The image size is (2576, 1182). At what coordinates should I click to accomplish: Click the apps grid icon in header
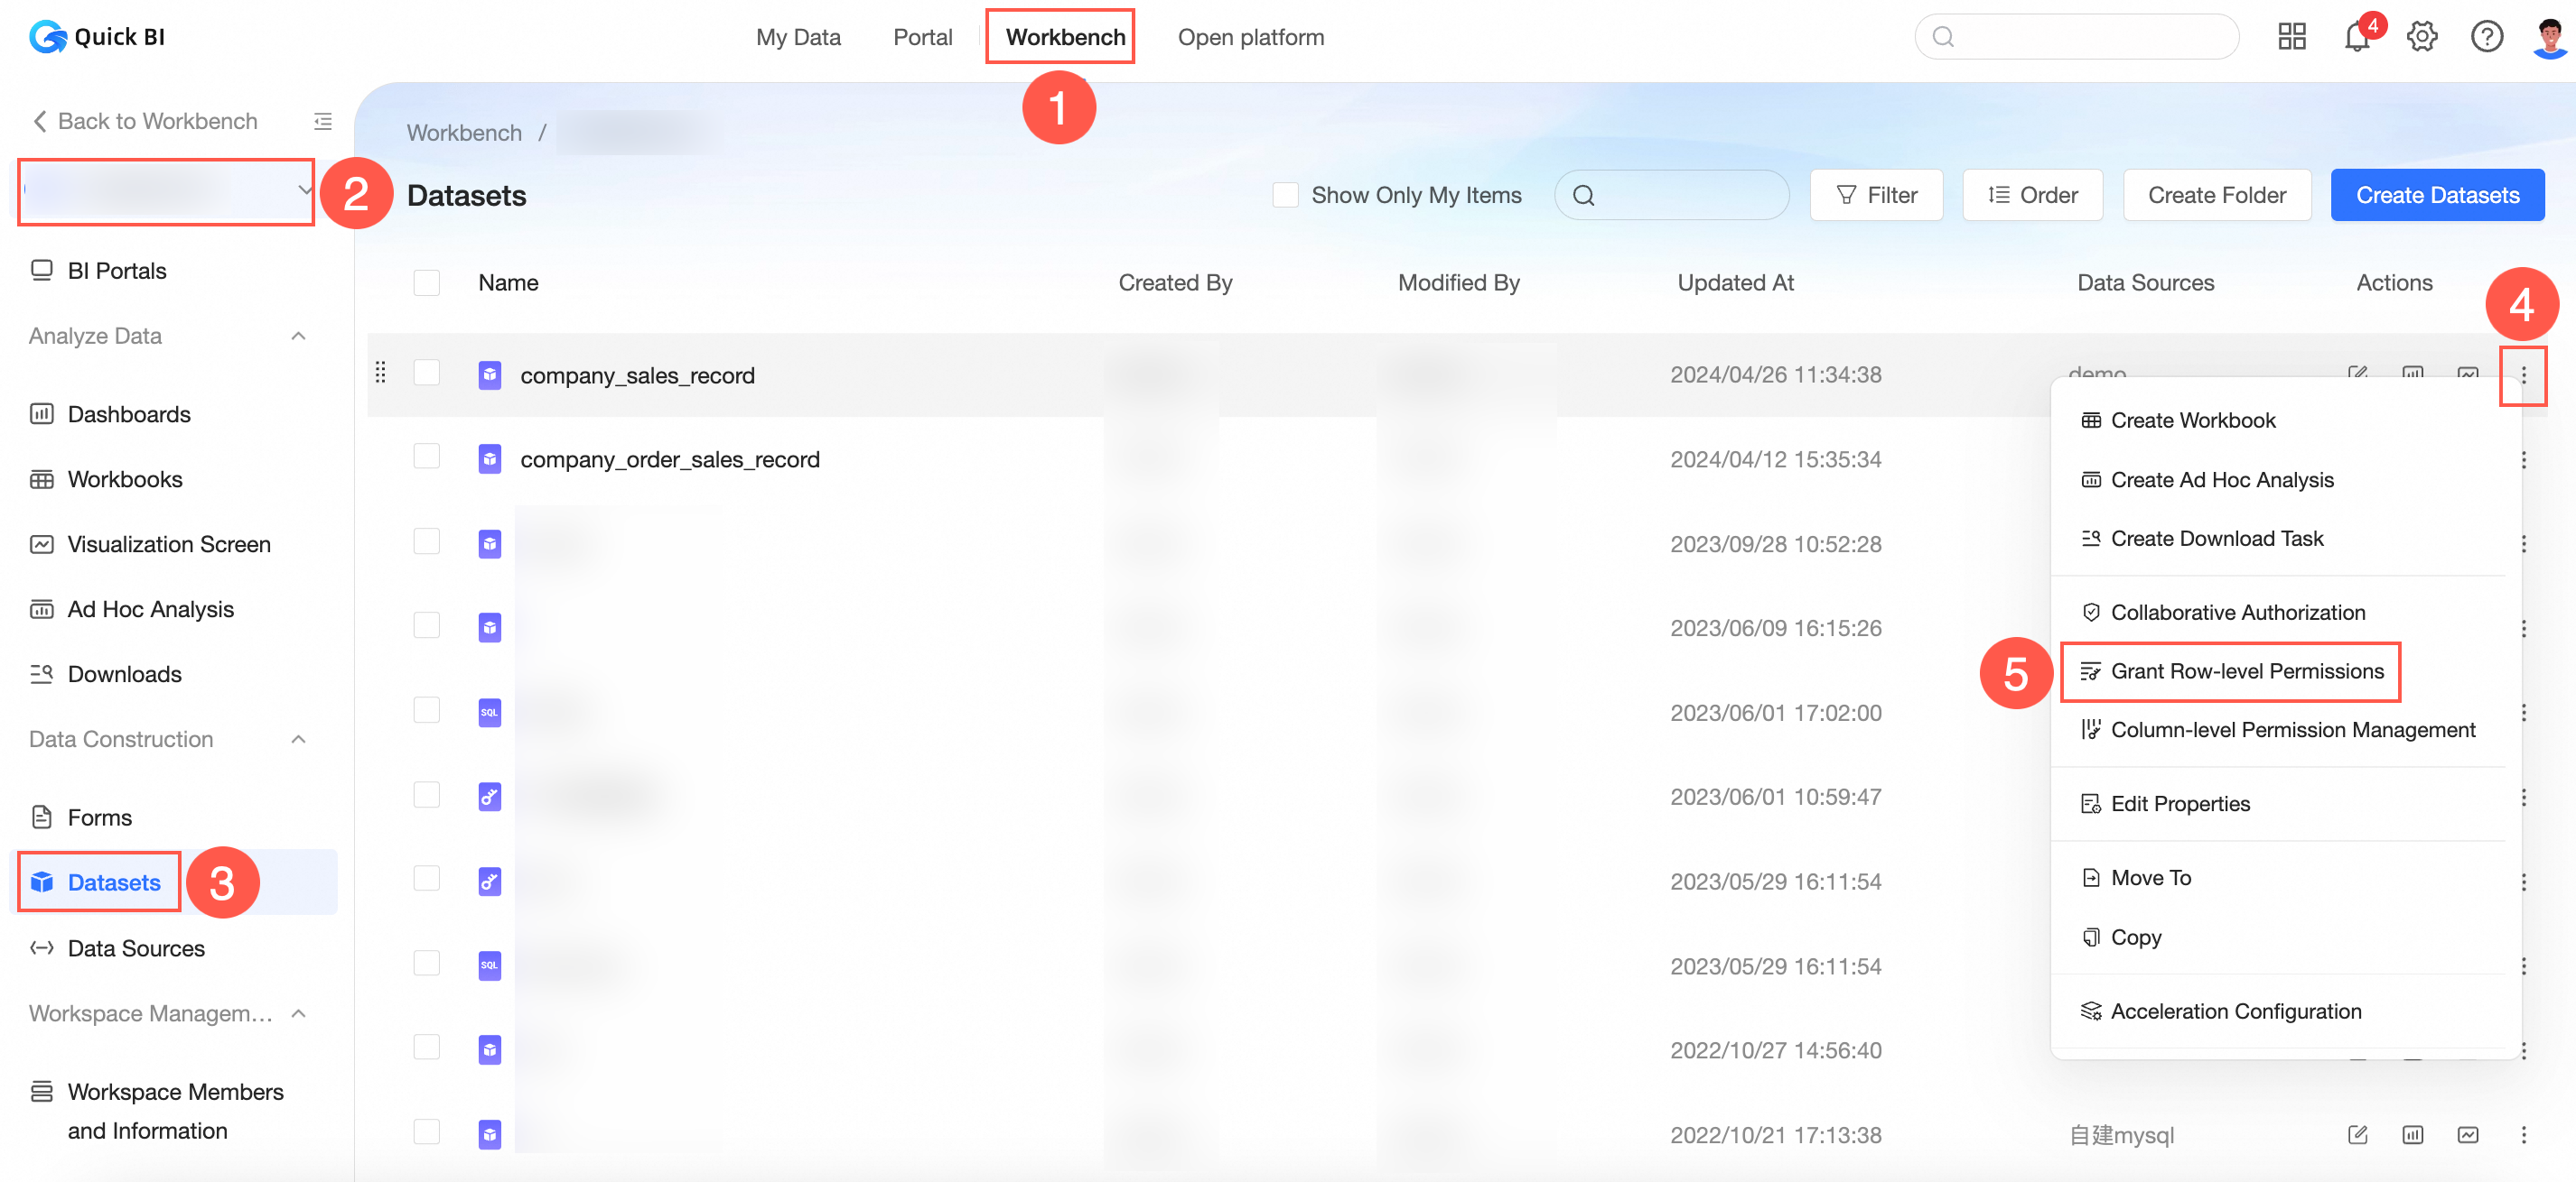pyautogui.click(x=2291, y=37)
